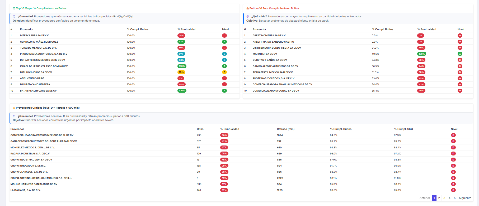Click the info icon in the Top 10 description
Screen dimensions: 479x206
tap(14, 16)
